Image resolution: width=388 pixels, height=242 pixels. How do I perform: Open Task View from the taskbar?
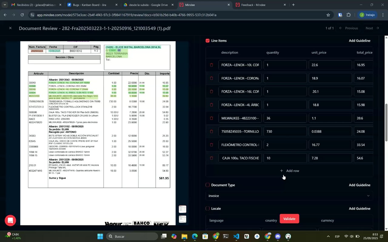tap(164, 236)
